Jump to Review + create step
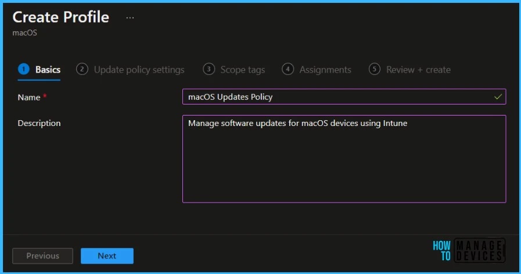 (x=409, y=70)
